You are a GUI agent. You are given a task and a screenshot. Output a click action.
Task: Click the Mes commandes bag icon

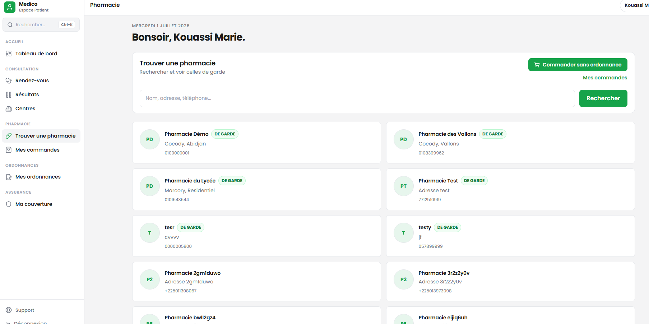pyautogui.click(x=9, y=150)
